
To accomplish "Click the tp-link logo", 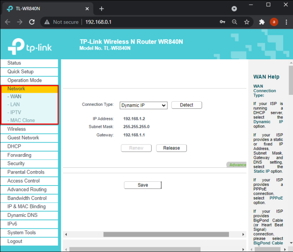I will tap(30, 46).
